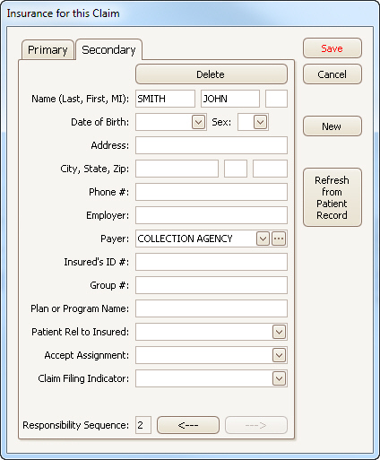
Task: Click the middle initial name field
Action: [x=276, y=99]
